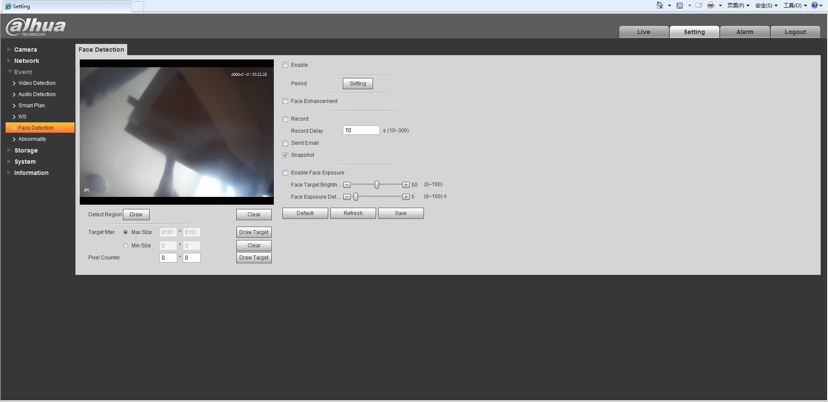Expand the Network menu section
Image resolution: width=828 pixels, height=402 pixels.
tap(26, 61)
